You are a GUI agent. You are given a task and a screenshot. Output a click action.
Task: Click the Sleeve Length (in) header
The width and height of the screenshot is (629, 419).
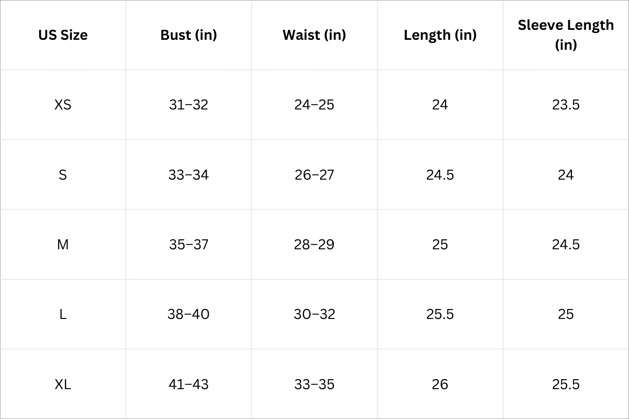click(566, 35)
